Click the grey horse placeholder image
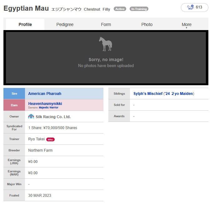 pos(106,44)
